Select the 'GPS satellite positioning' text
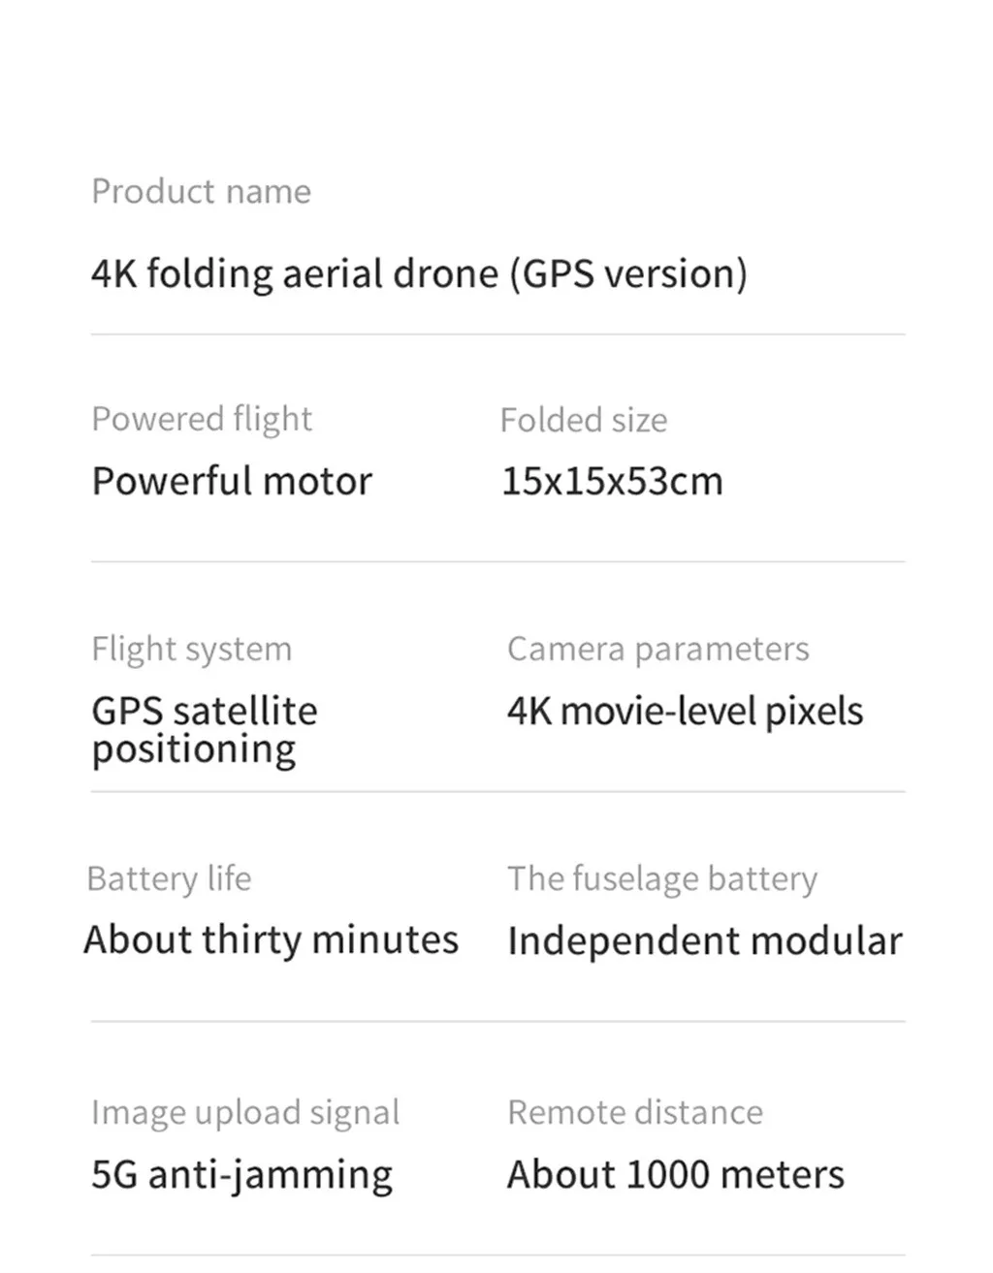993x1273 pixels. (x=204, y=729)
